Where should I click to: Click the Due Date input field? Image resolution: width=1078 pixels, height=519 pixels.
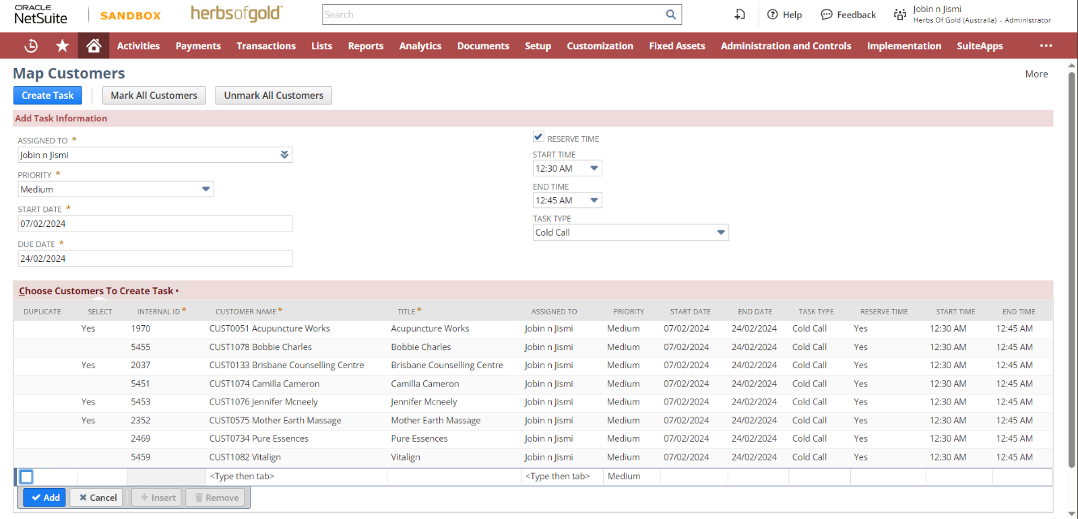(154, 258)
